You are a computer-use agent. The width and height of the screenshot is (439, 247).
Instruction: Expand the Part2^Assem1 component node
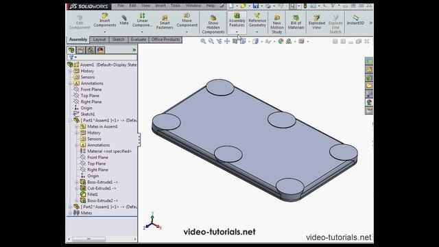(70, 207)
